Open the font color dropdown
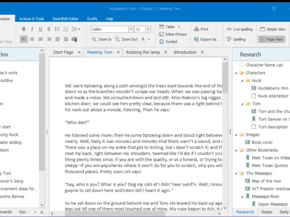The width and height of the screenshot is (290, 217). [x=148, y=39]
